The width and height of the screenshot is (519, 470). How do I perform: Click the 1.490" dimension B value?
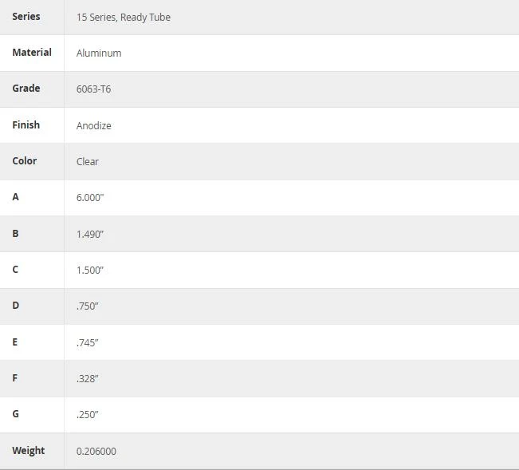point(90,234)
